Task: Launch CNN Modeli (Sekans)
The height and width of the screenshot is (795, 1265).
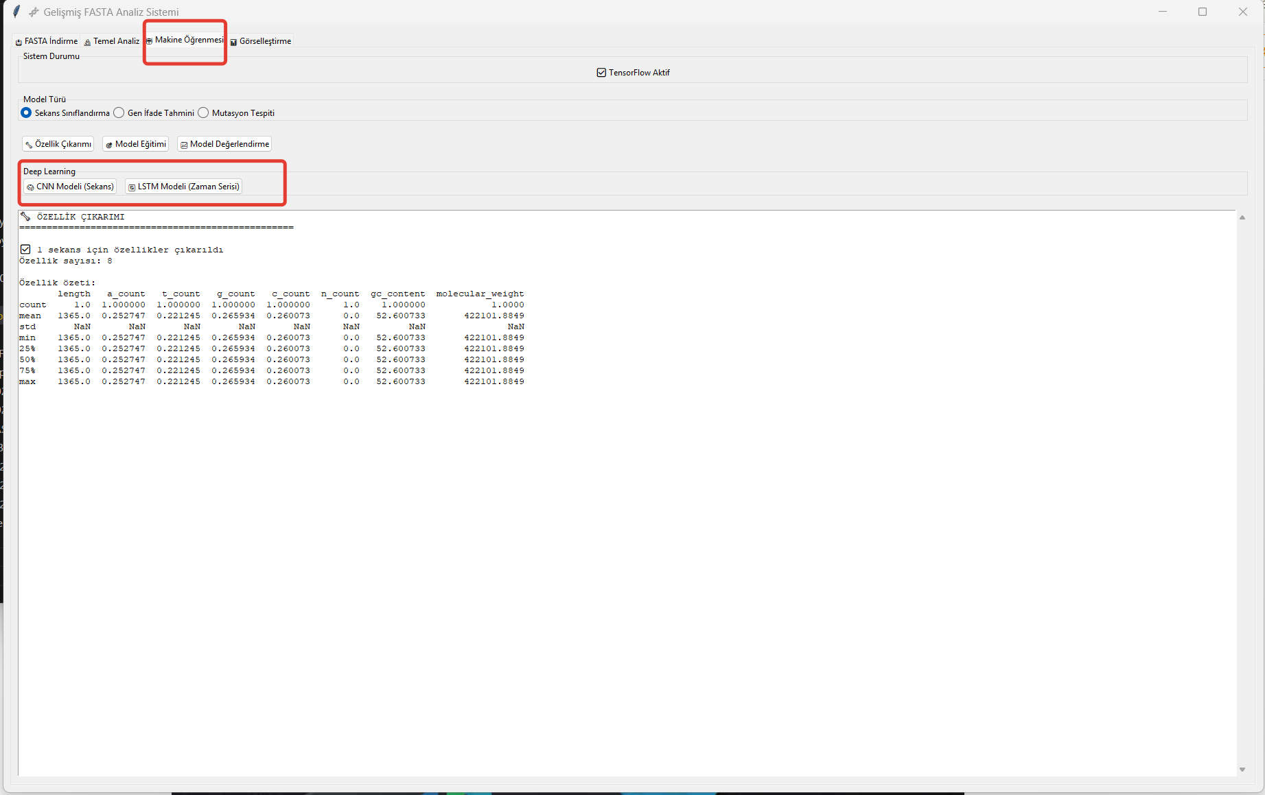Action: [70, 187]
